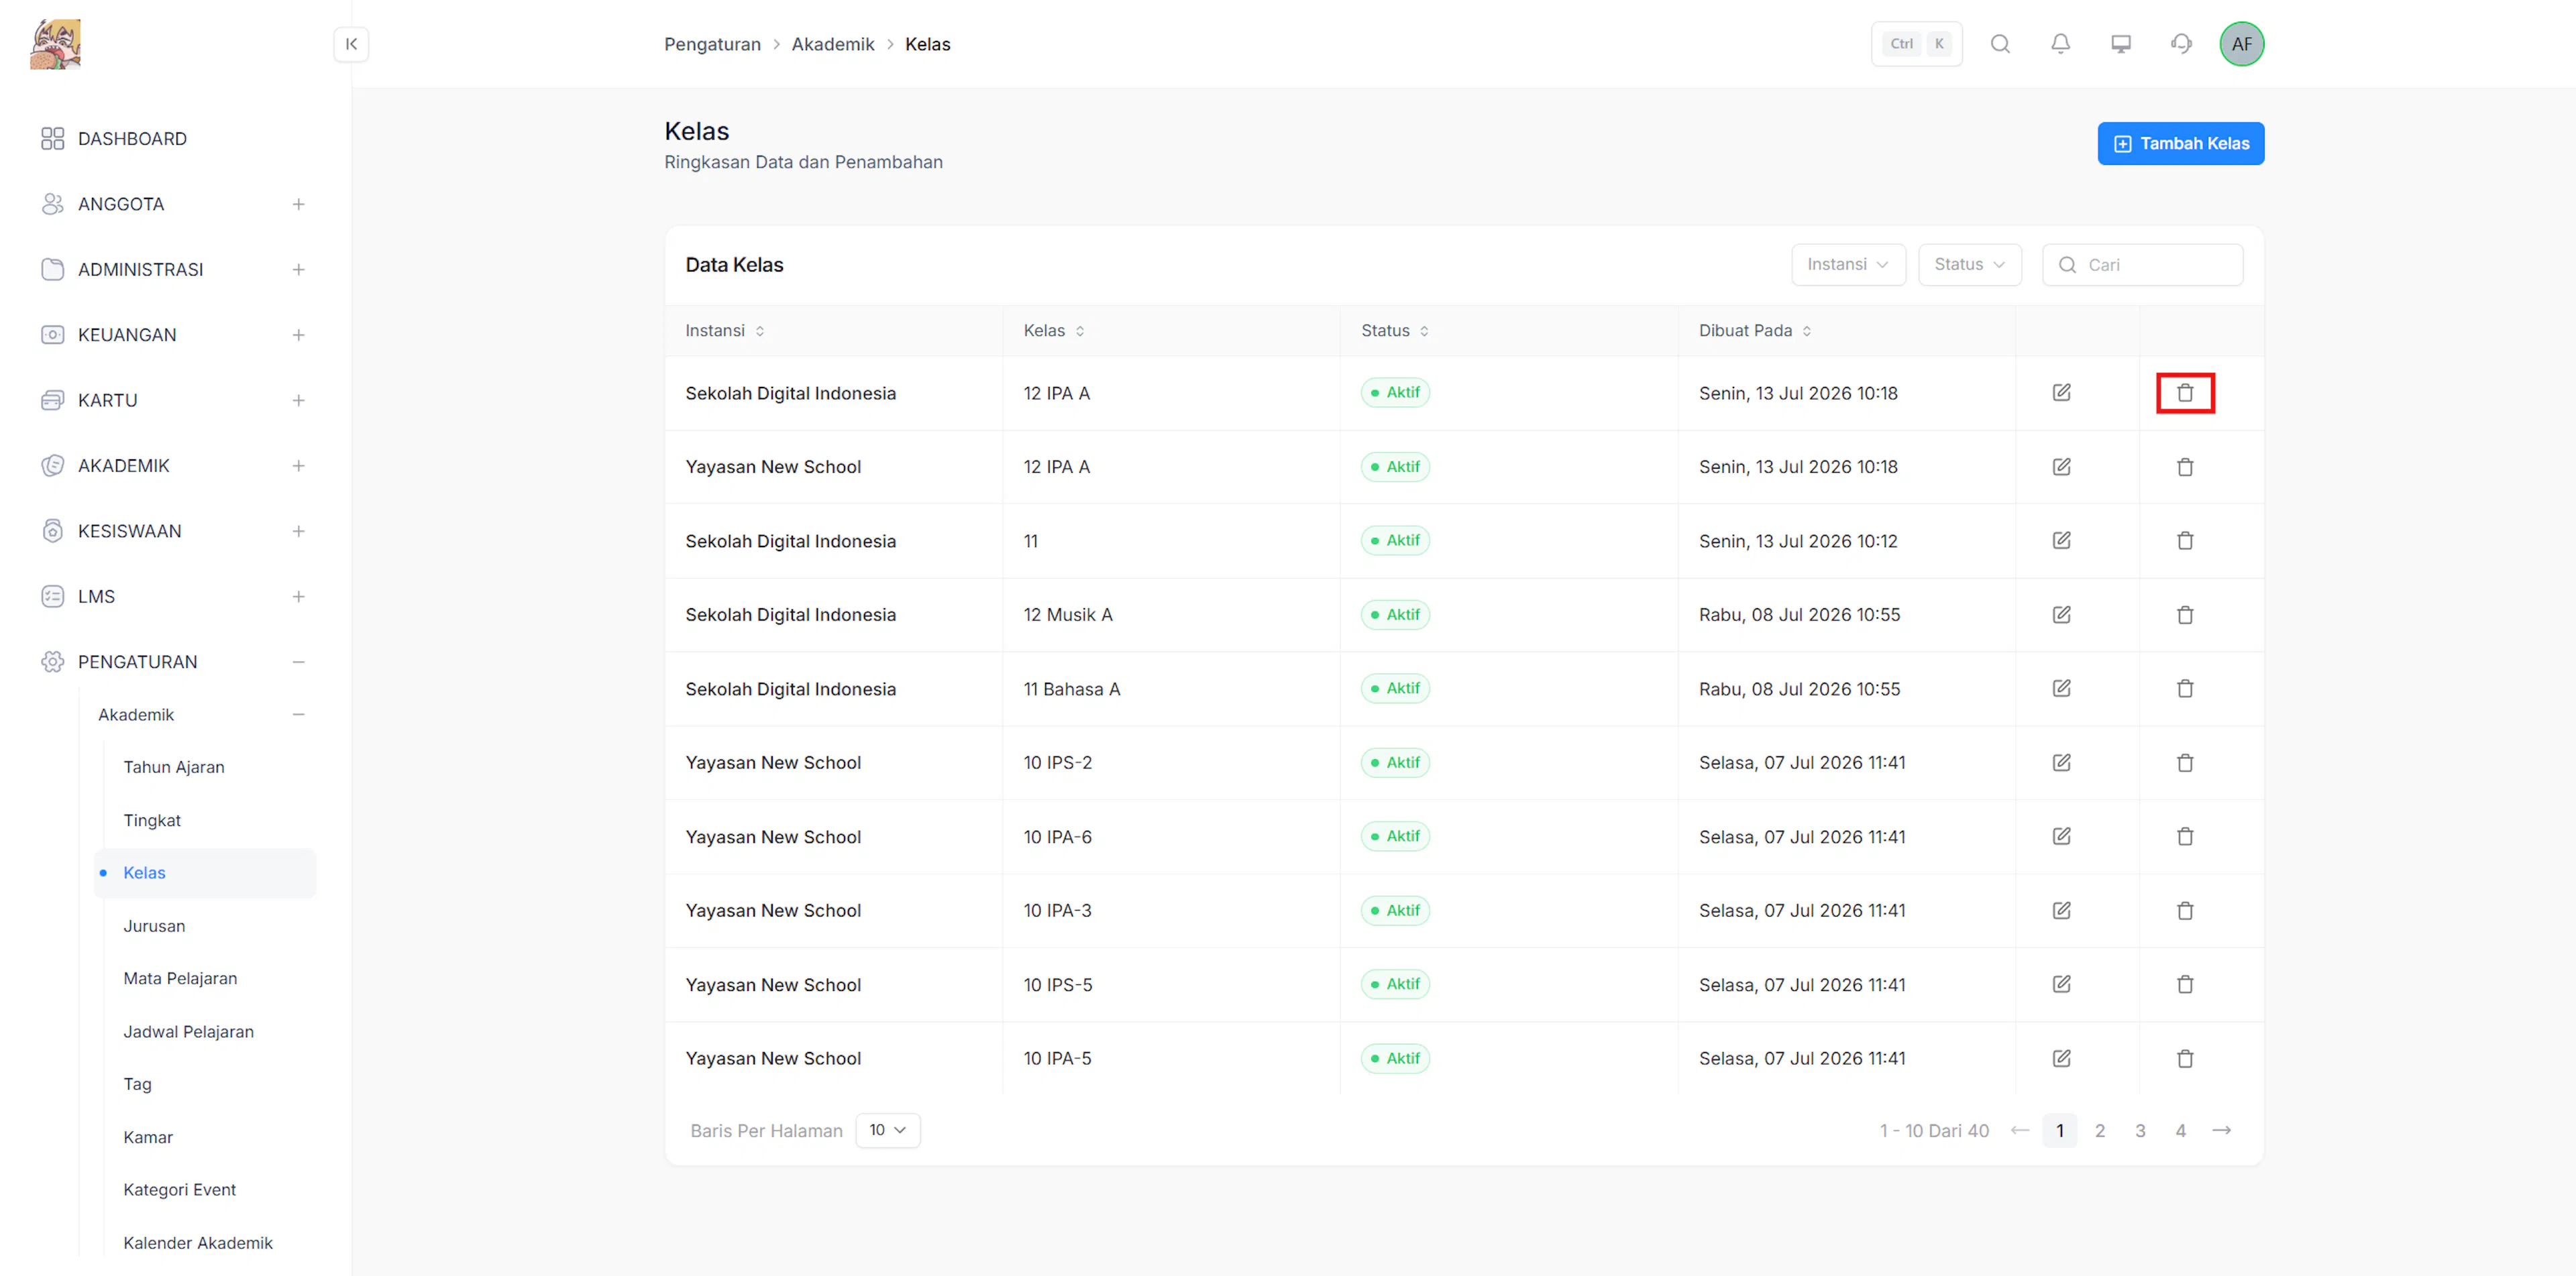Click the Pengaturan breadcrumb link
Viewport: 2576px width, 1276px height.
(x=712, y=44)
